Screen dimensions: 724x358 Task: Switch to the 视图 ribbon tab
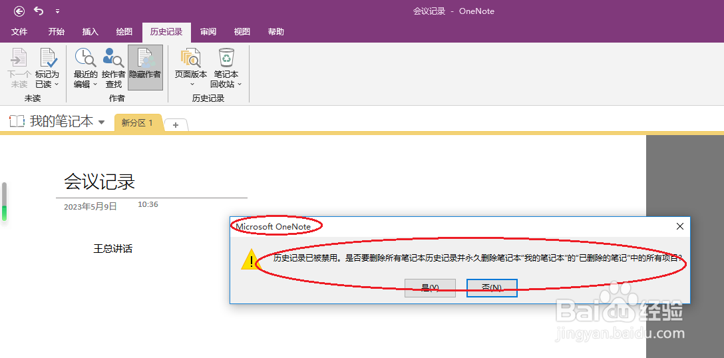coord(242,32)
